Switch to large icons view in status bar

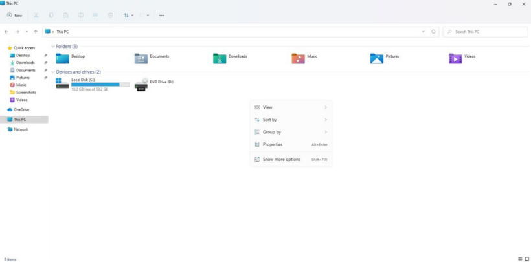click(526, 259)
